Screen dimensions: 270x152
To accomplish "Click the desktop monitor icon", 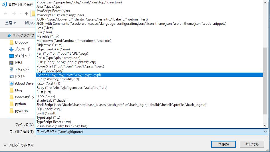I will point(11,56).
